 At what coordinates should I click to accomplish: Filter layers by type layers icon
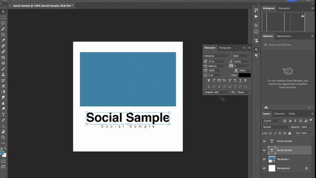tap(295, 121)
